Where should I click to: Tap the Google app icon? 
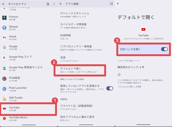point(4,47)
